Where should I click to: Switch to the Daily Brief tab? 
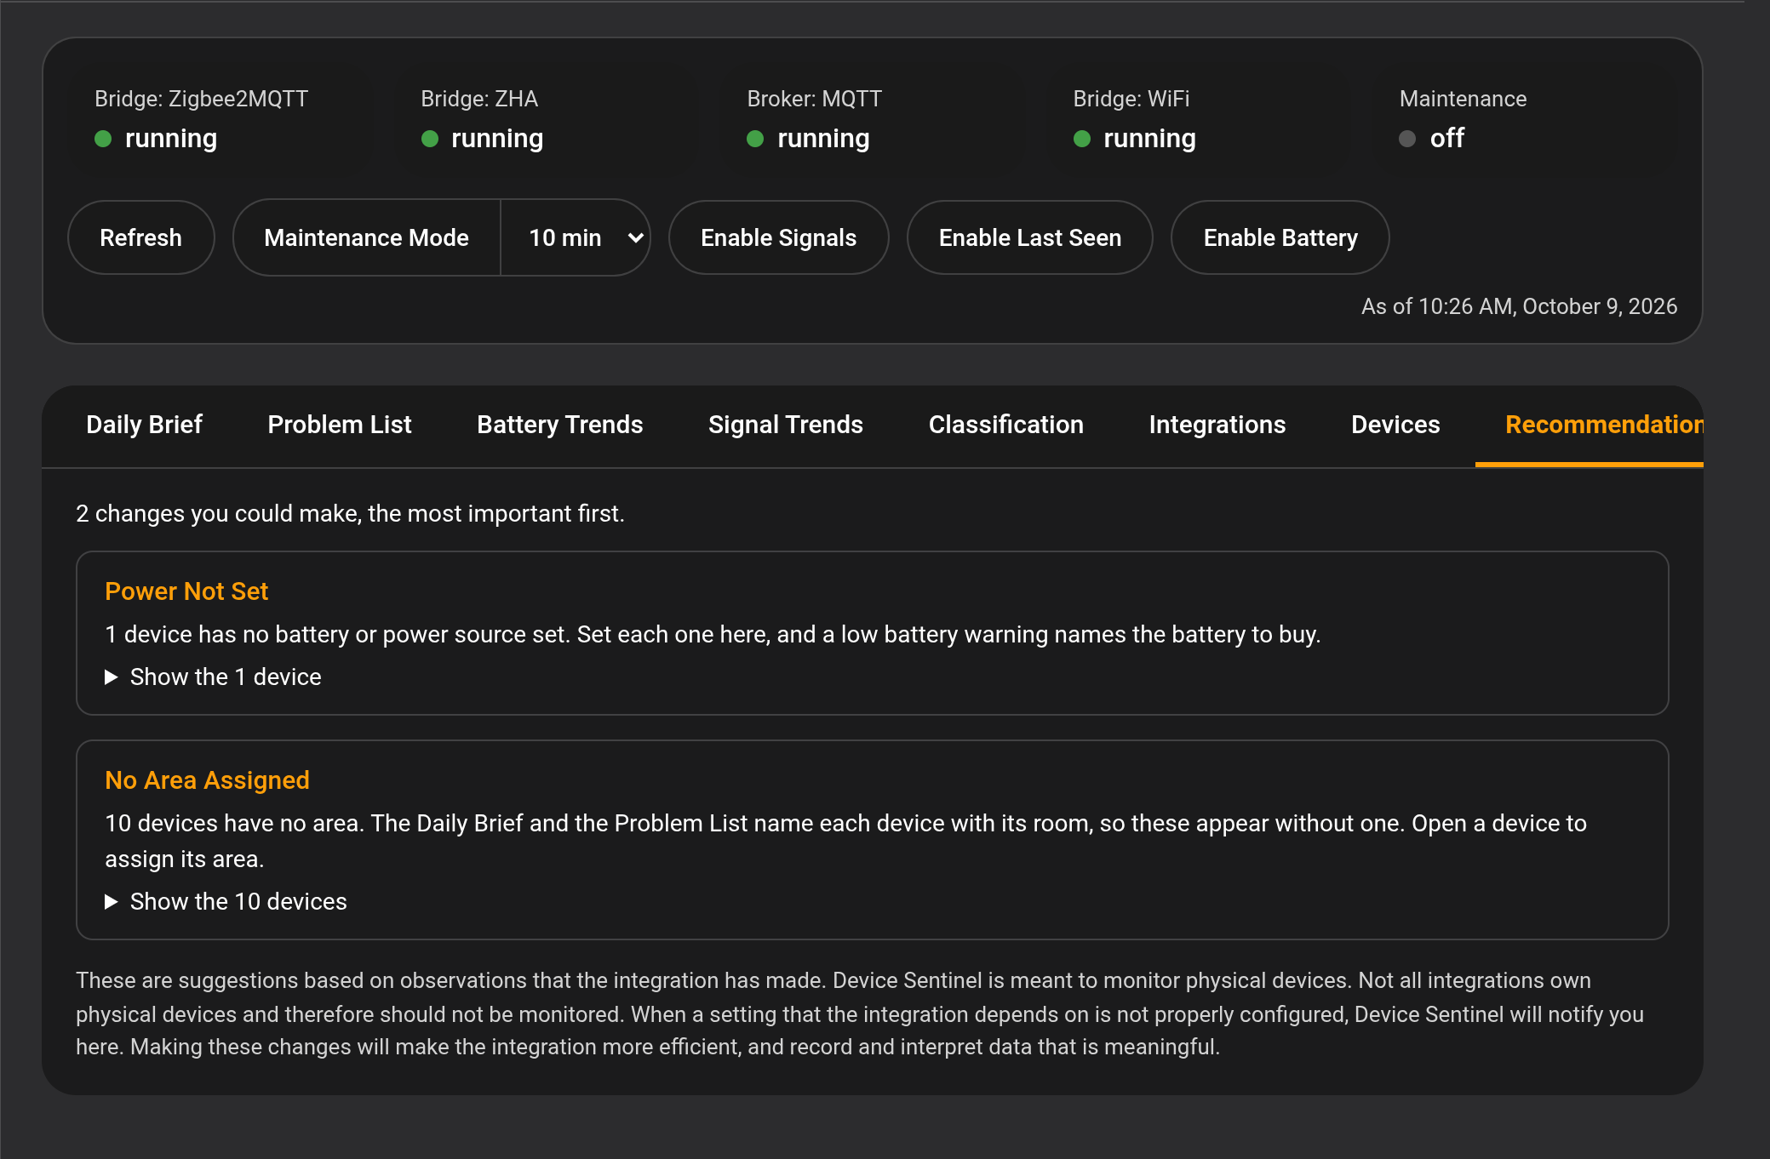point(144,425)
